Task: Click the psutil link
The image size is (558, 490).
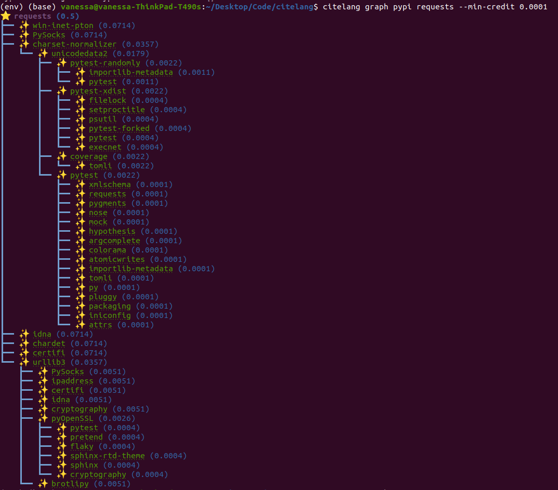Action: 102,119
